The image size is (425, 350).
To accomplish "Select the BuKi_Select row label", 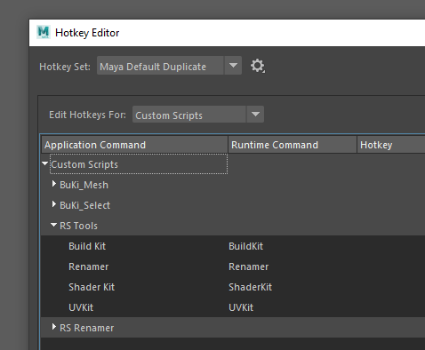I will click(x=84, y=205).
